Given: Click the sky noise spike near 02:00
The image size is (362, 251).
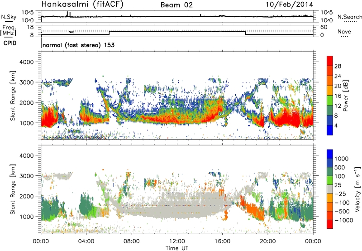Looking at the screenshot, I should coord(67,14).
